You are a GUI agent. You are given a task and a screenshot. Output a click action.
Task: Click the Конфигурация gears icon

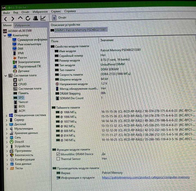(x=12, y=160)
